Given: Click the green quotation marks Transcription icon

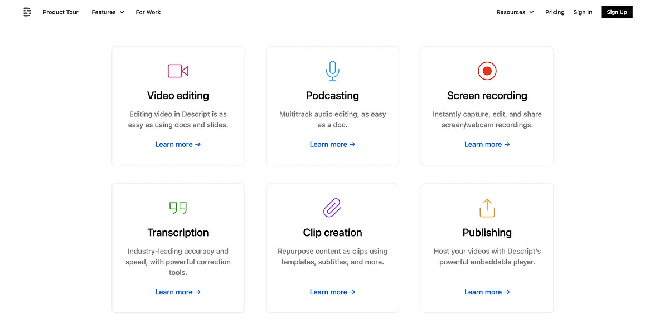Looking at the screenshot, I should click(x=178, y=208).
